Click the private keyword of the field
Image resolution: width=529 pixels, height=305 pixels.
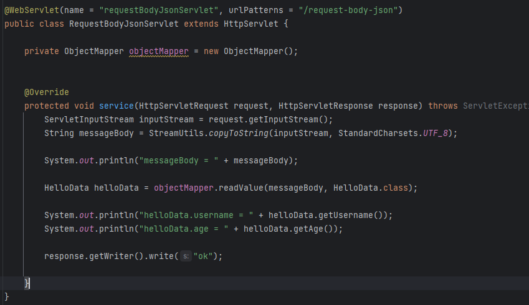42,52
